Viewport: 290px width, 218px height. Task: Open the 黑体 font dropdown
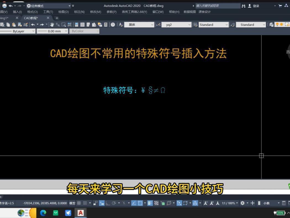click(x=139, y=25)
